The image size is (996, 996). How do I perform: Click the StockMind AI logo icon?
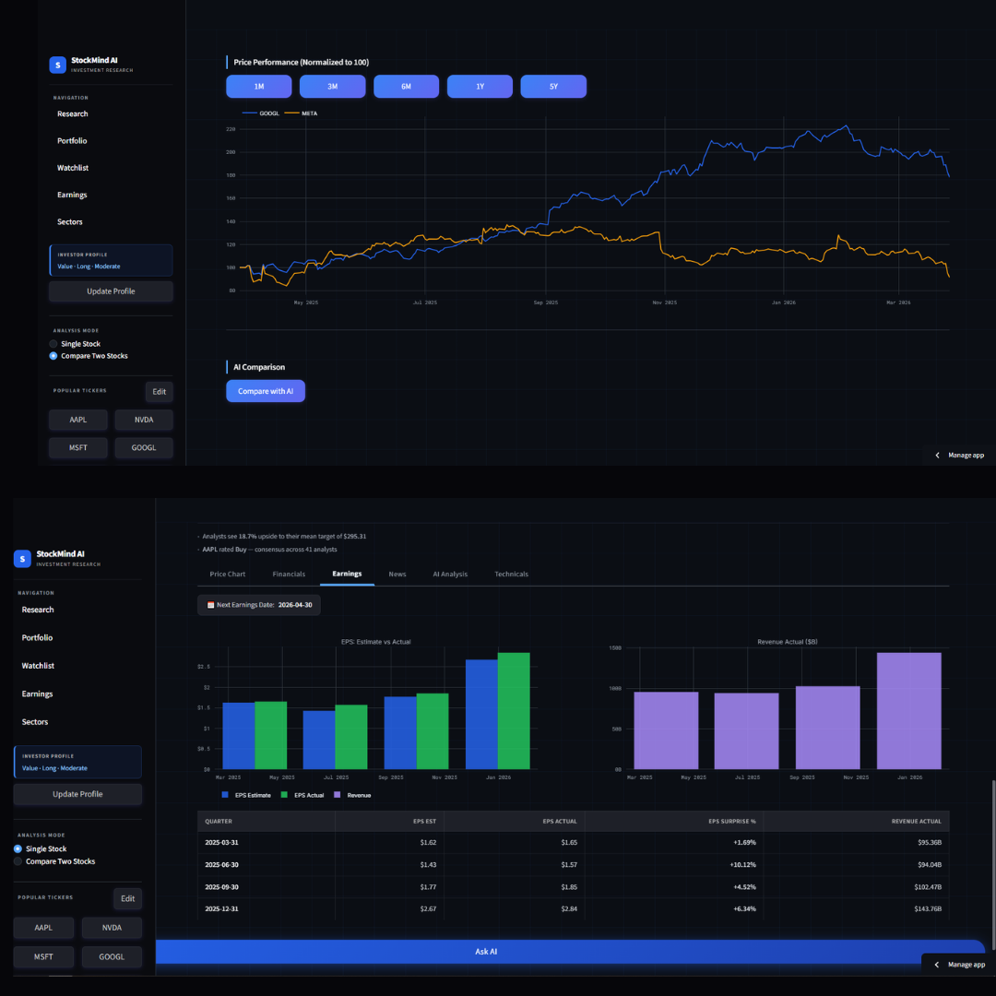point(57,65)
